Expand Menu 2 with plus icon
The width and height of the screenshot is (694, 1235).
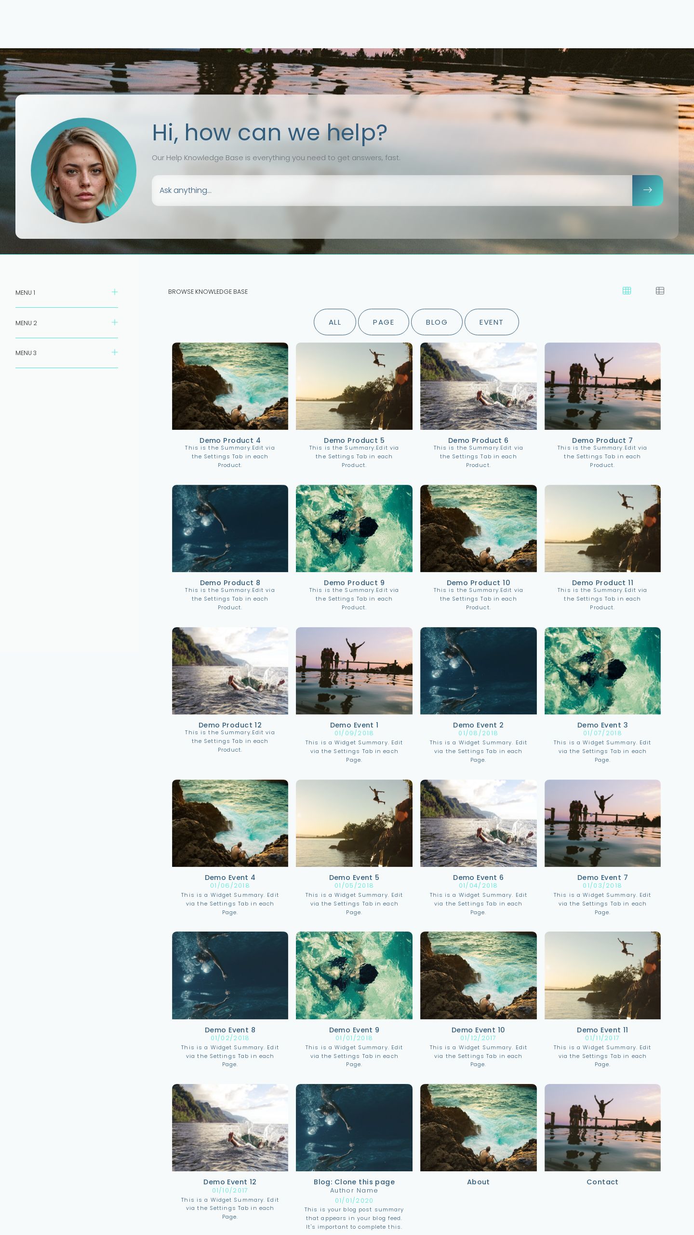pyautogui.click(x=115, y=322)
